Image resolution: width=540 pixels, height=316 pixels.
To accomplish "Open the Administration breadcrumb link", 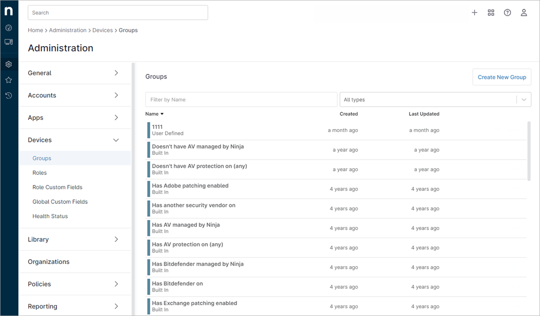I will tap(68, 30).
